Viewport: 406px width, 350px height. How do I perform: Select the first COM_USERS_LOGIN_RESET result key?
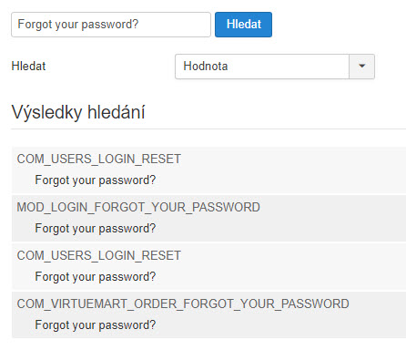pos(99,159)
